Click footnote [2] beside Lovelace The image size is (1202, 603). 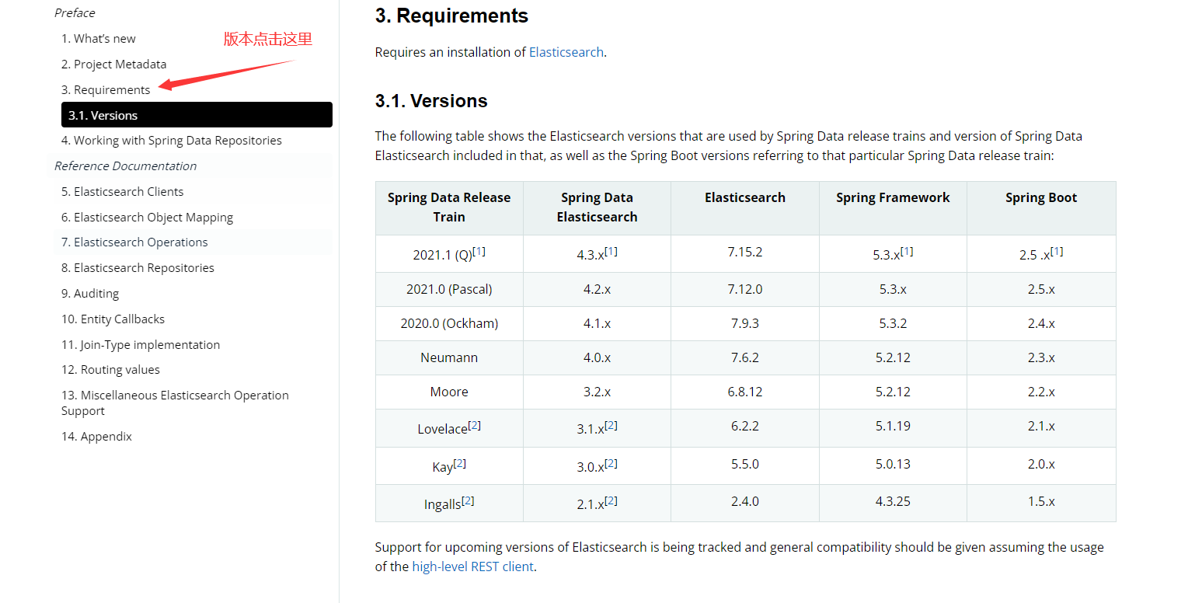[x=474, y=425]
